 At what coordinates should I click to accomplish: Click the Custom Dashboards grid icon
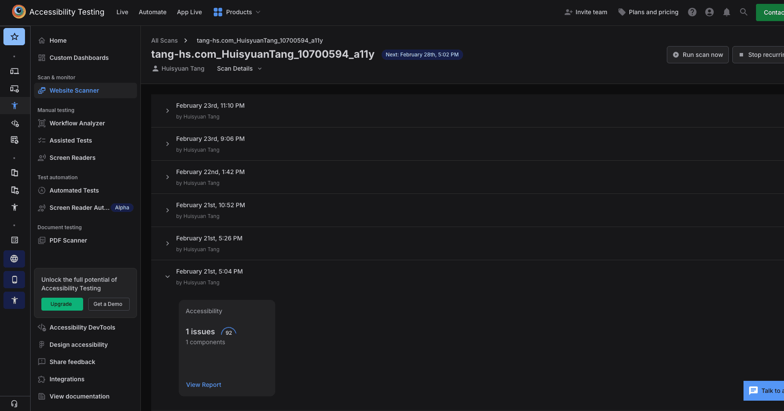pos(42,58)
